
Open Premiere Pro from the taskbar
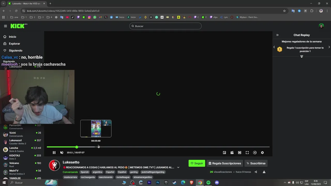click(x=149, y=183)
